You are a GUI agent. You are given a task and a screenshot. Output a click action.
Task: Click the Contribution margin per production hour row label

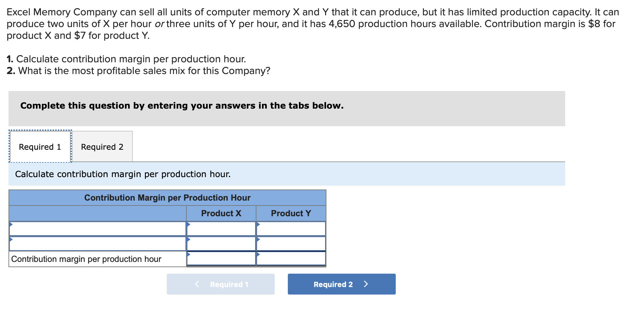coord(86,259)
